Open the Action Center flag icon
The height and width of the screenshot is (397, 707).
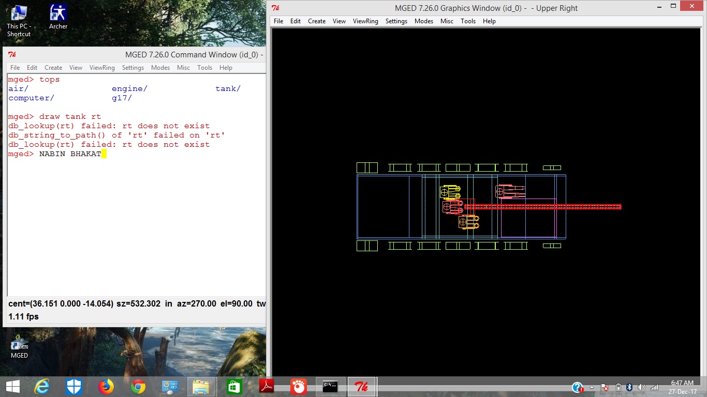[x=604, y=387]
